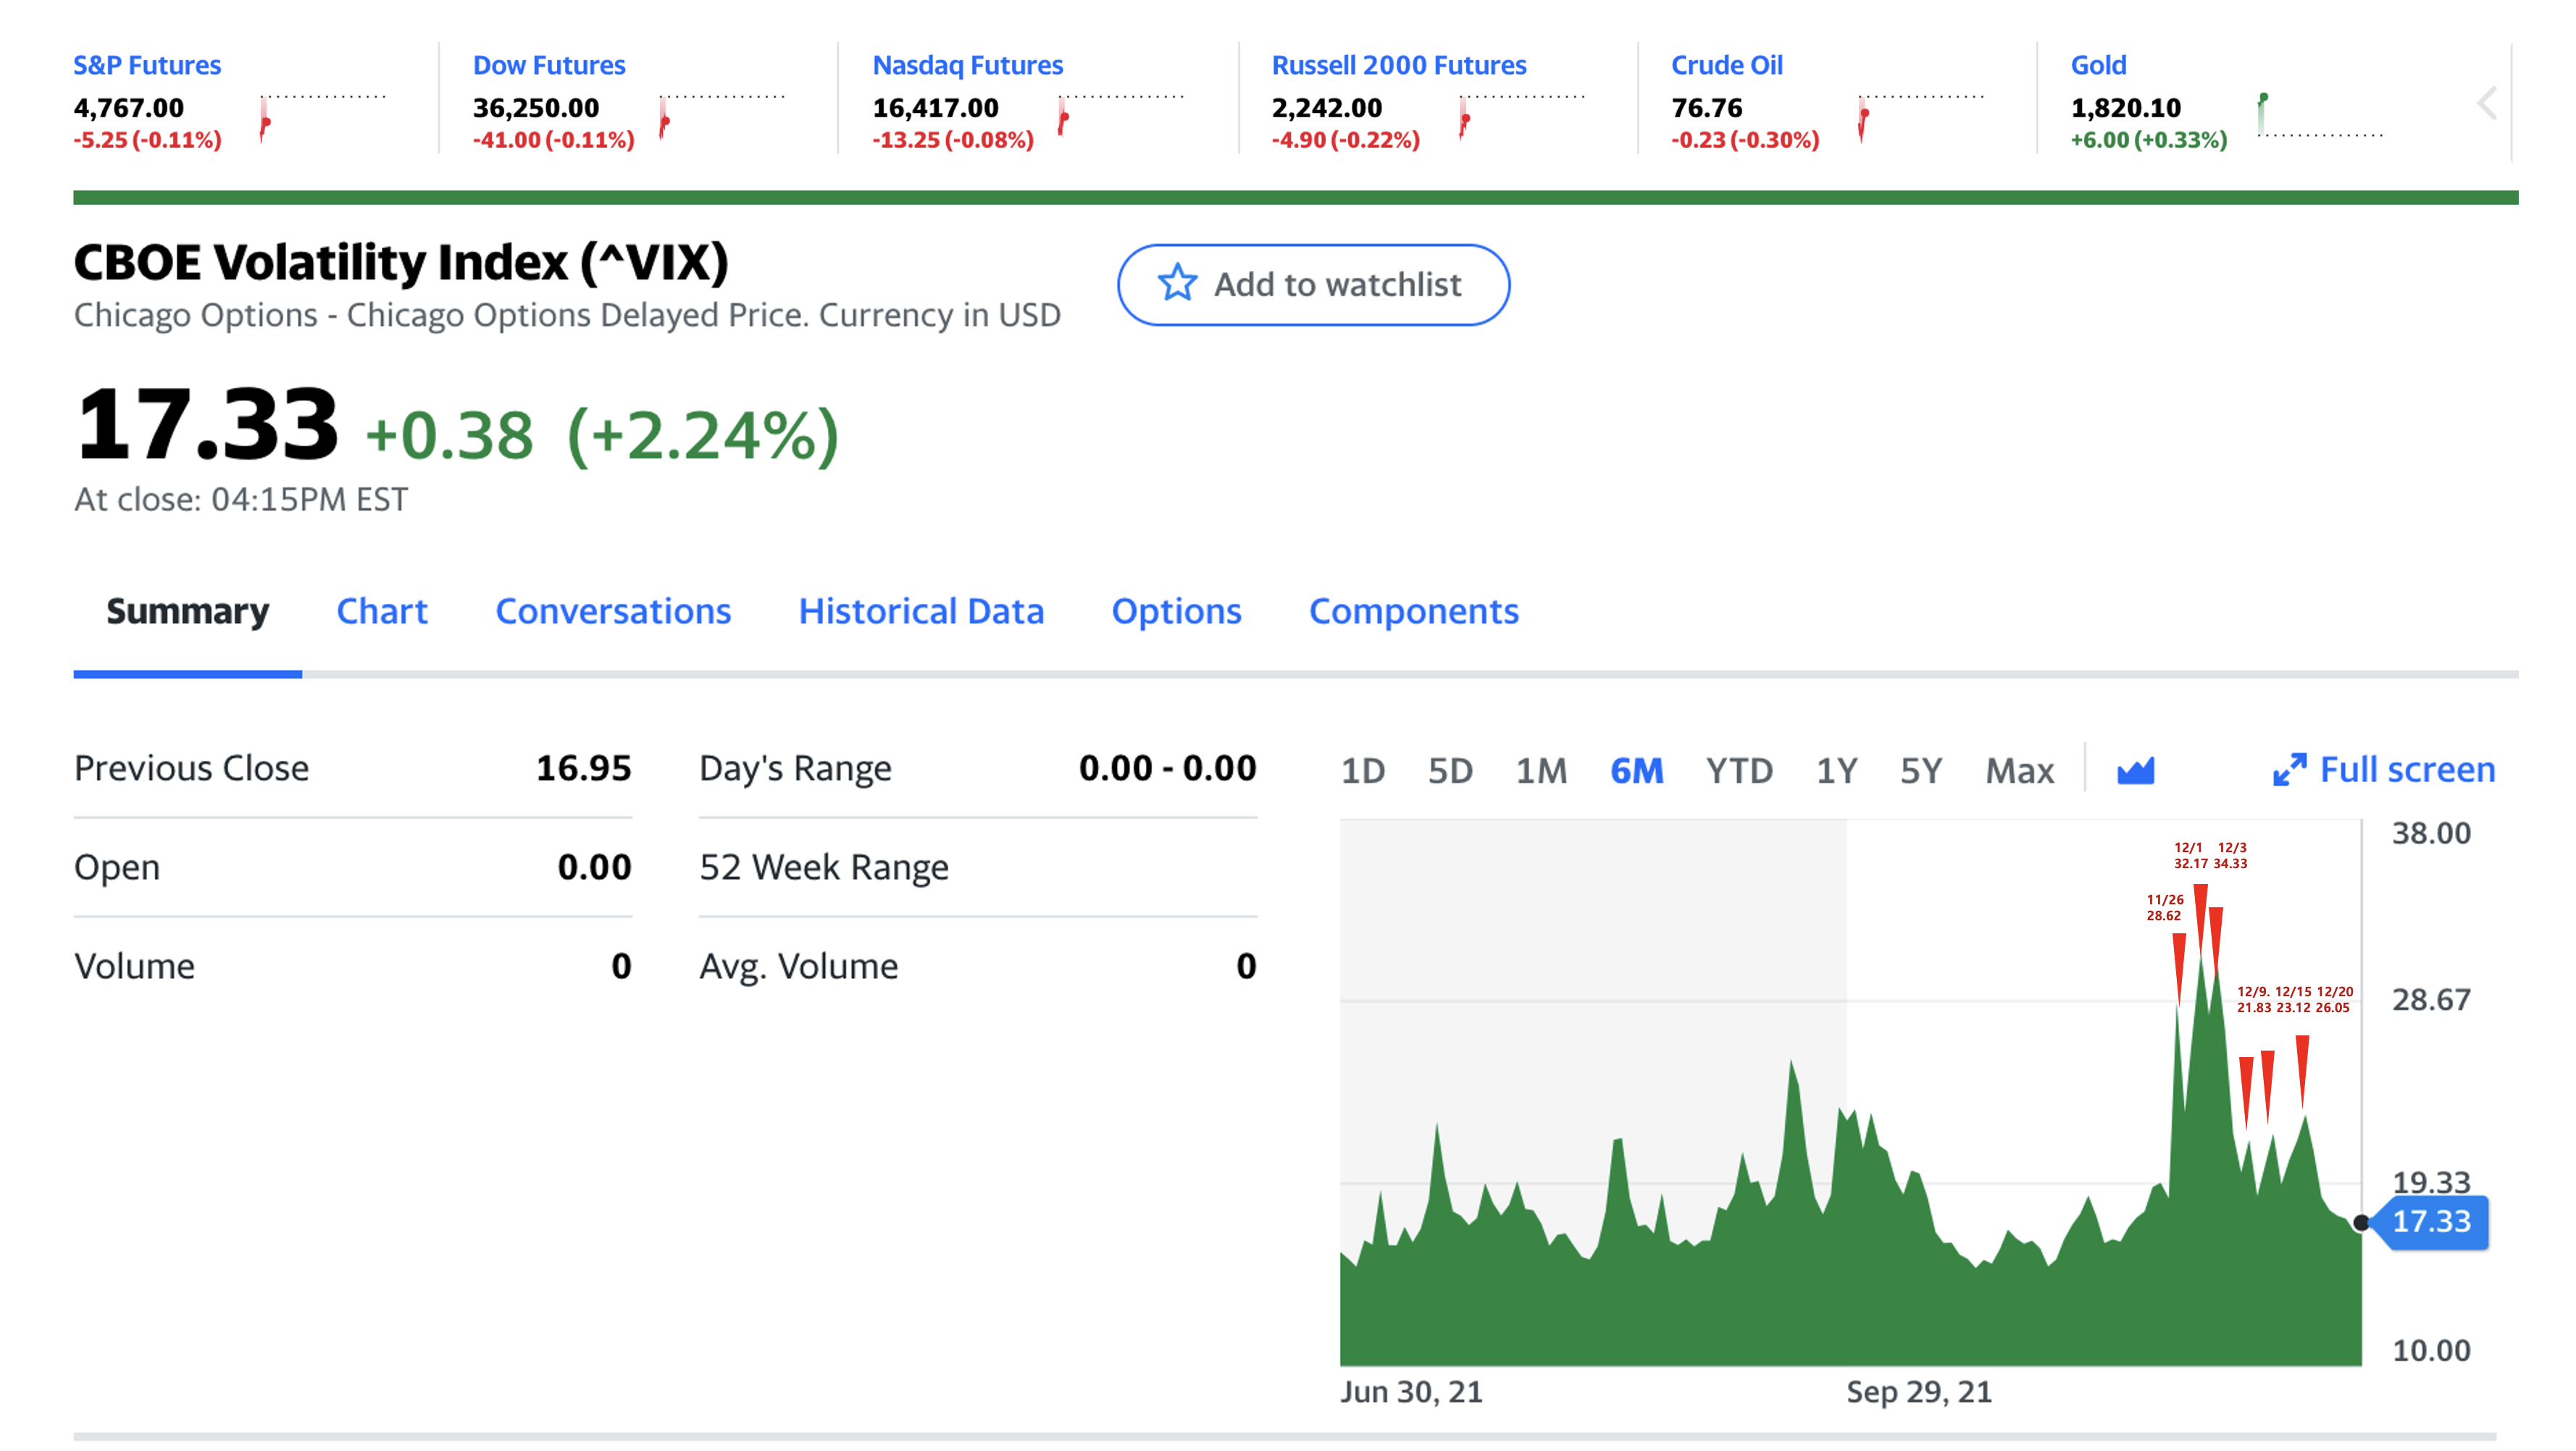Switch to the Historical Data tab

(x=920, y=612)
